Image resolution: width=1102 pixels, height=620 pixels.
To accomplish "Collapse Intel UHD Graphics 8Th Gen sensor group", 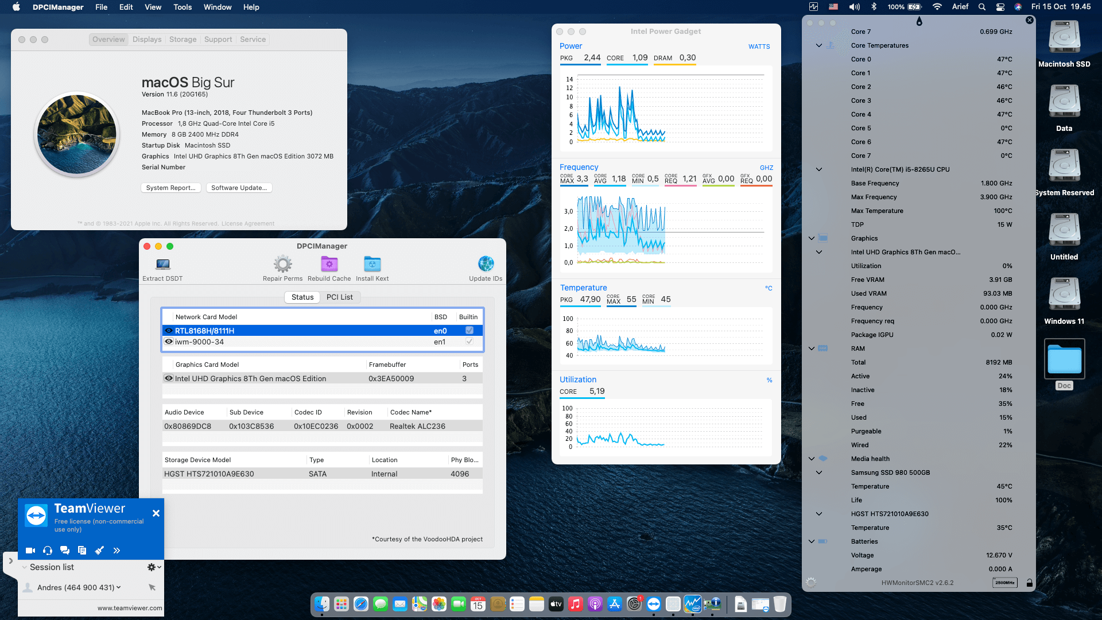I will point(819,252).
